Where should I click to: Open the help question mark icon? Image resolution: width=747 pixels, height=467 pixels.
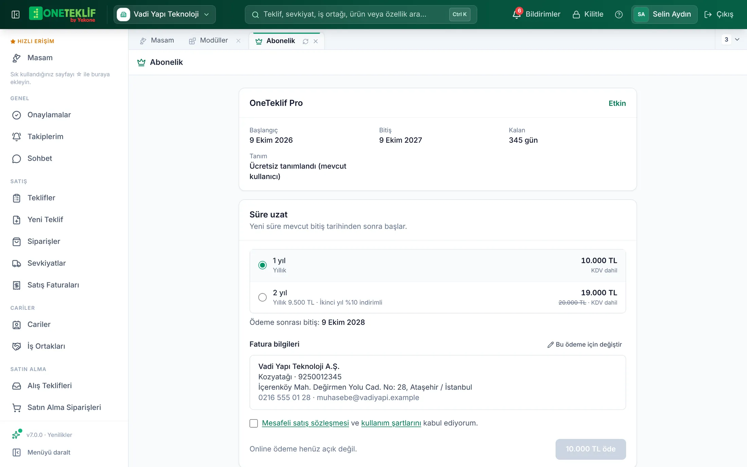click(x=619, y=14)
